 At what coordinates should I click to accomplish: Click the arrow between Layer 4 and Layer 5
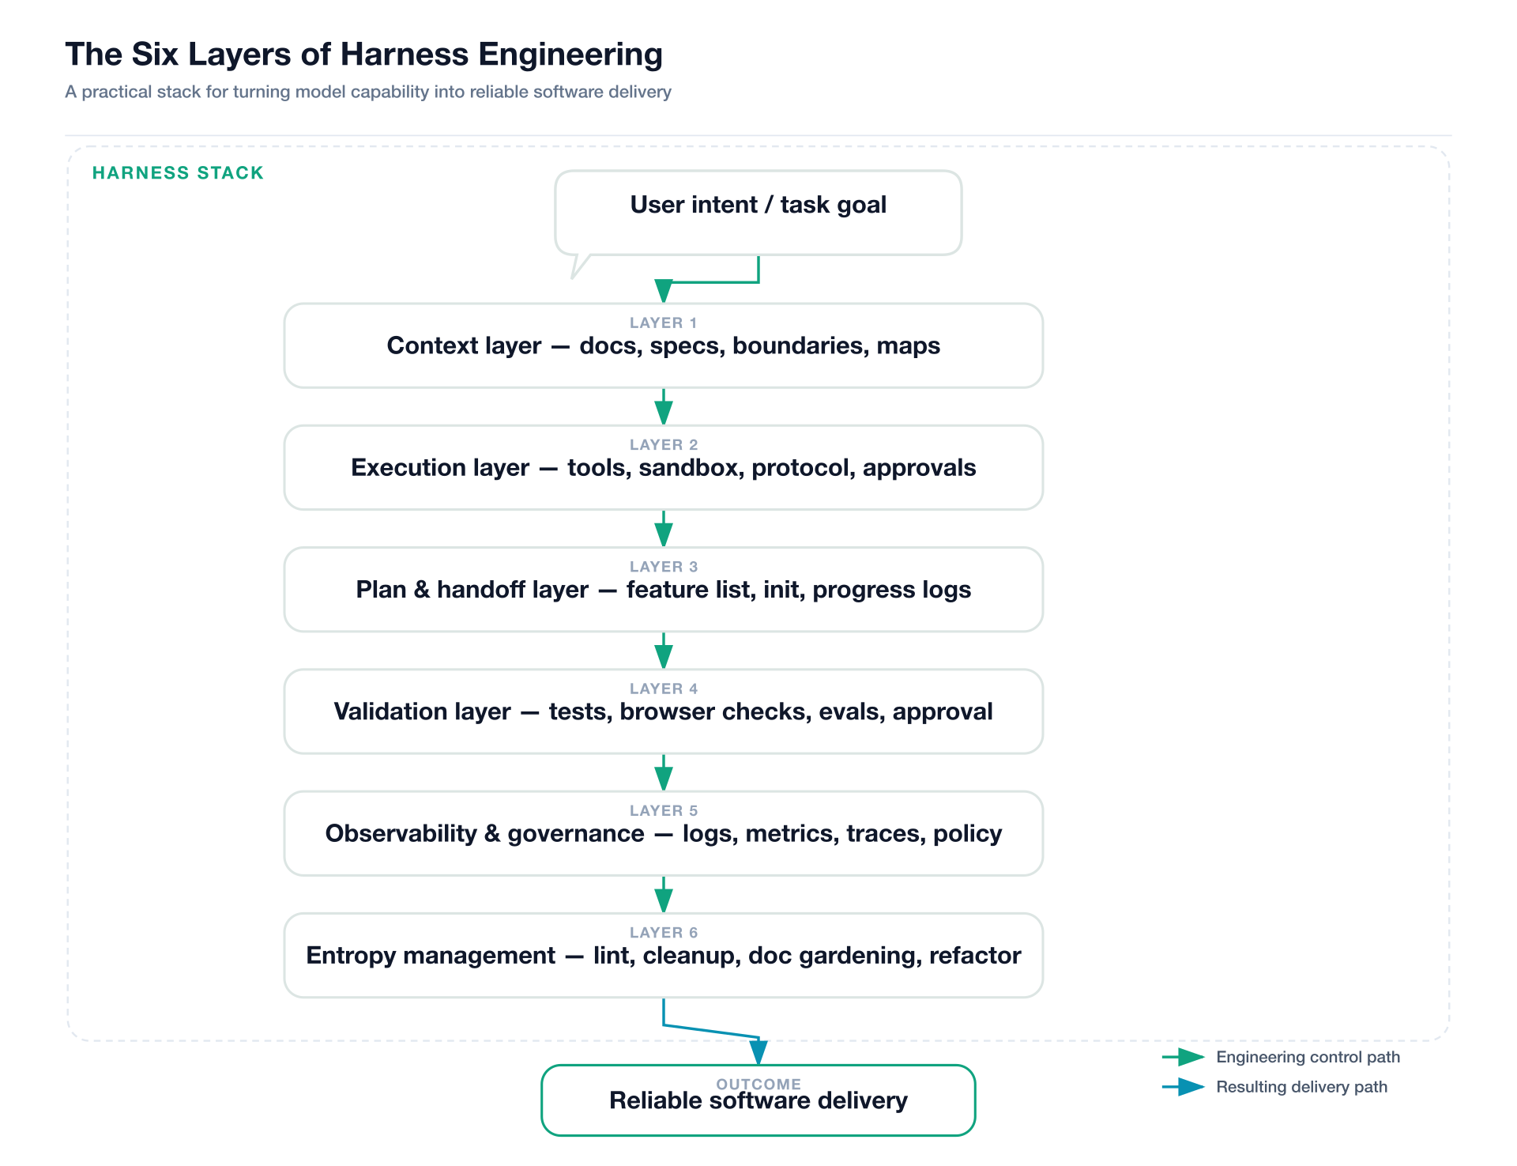tap(664, 774)
